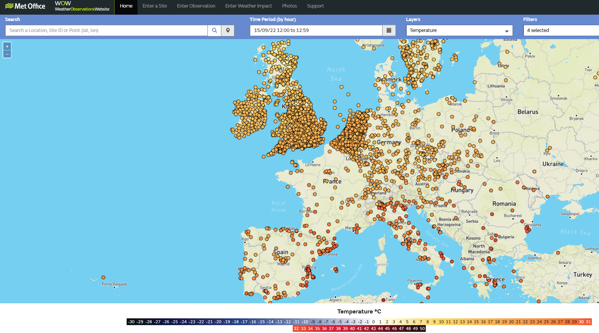Click the Layers dropdown arrow
The height and width of the screenshot is (333, 599).
[x=507, y=31]
